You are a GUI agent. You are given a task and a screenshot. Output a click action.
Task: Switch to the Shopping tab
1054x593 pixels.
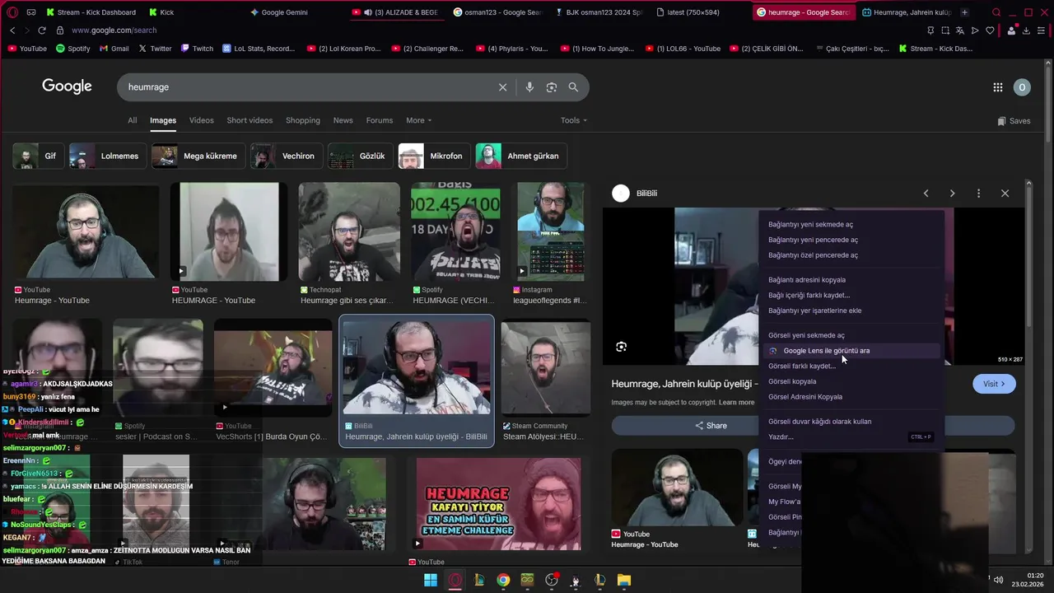point(303,120)
